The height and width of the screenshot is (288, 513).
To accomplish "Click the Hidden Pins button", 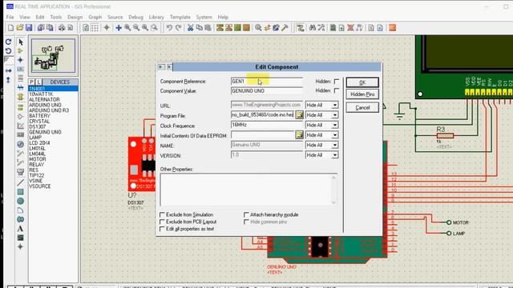I will 362,94.
